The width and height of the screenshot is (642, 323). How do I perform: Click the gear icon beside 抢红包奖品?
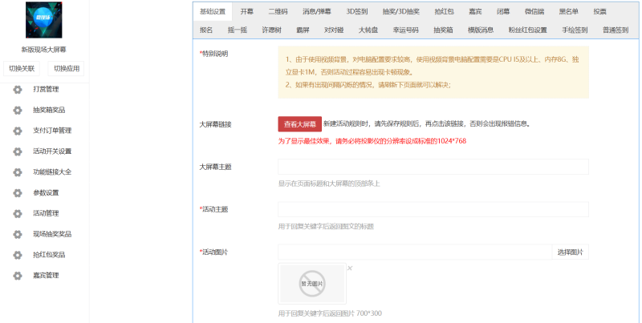(x=17, y=255)
